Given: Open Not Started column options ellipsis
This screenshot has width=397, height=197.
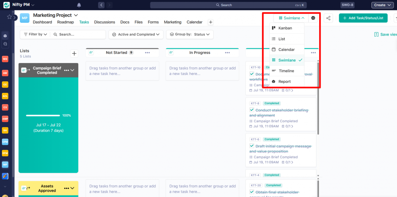Looking at the screenshot, I should point(147,53).
